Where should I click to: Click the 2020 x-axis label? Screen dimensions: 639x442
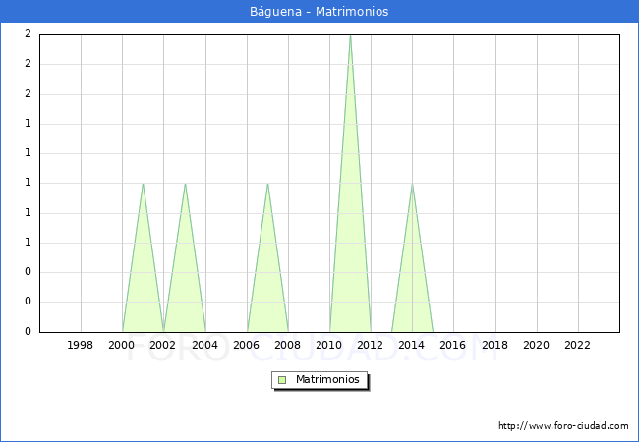(x=537, y=346)
